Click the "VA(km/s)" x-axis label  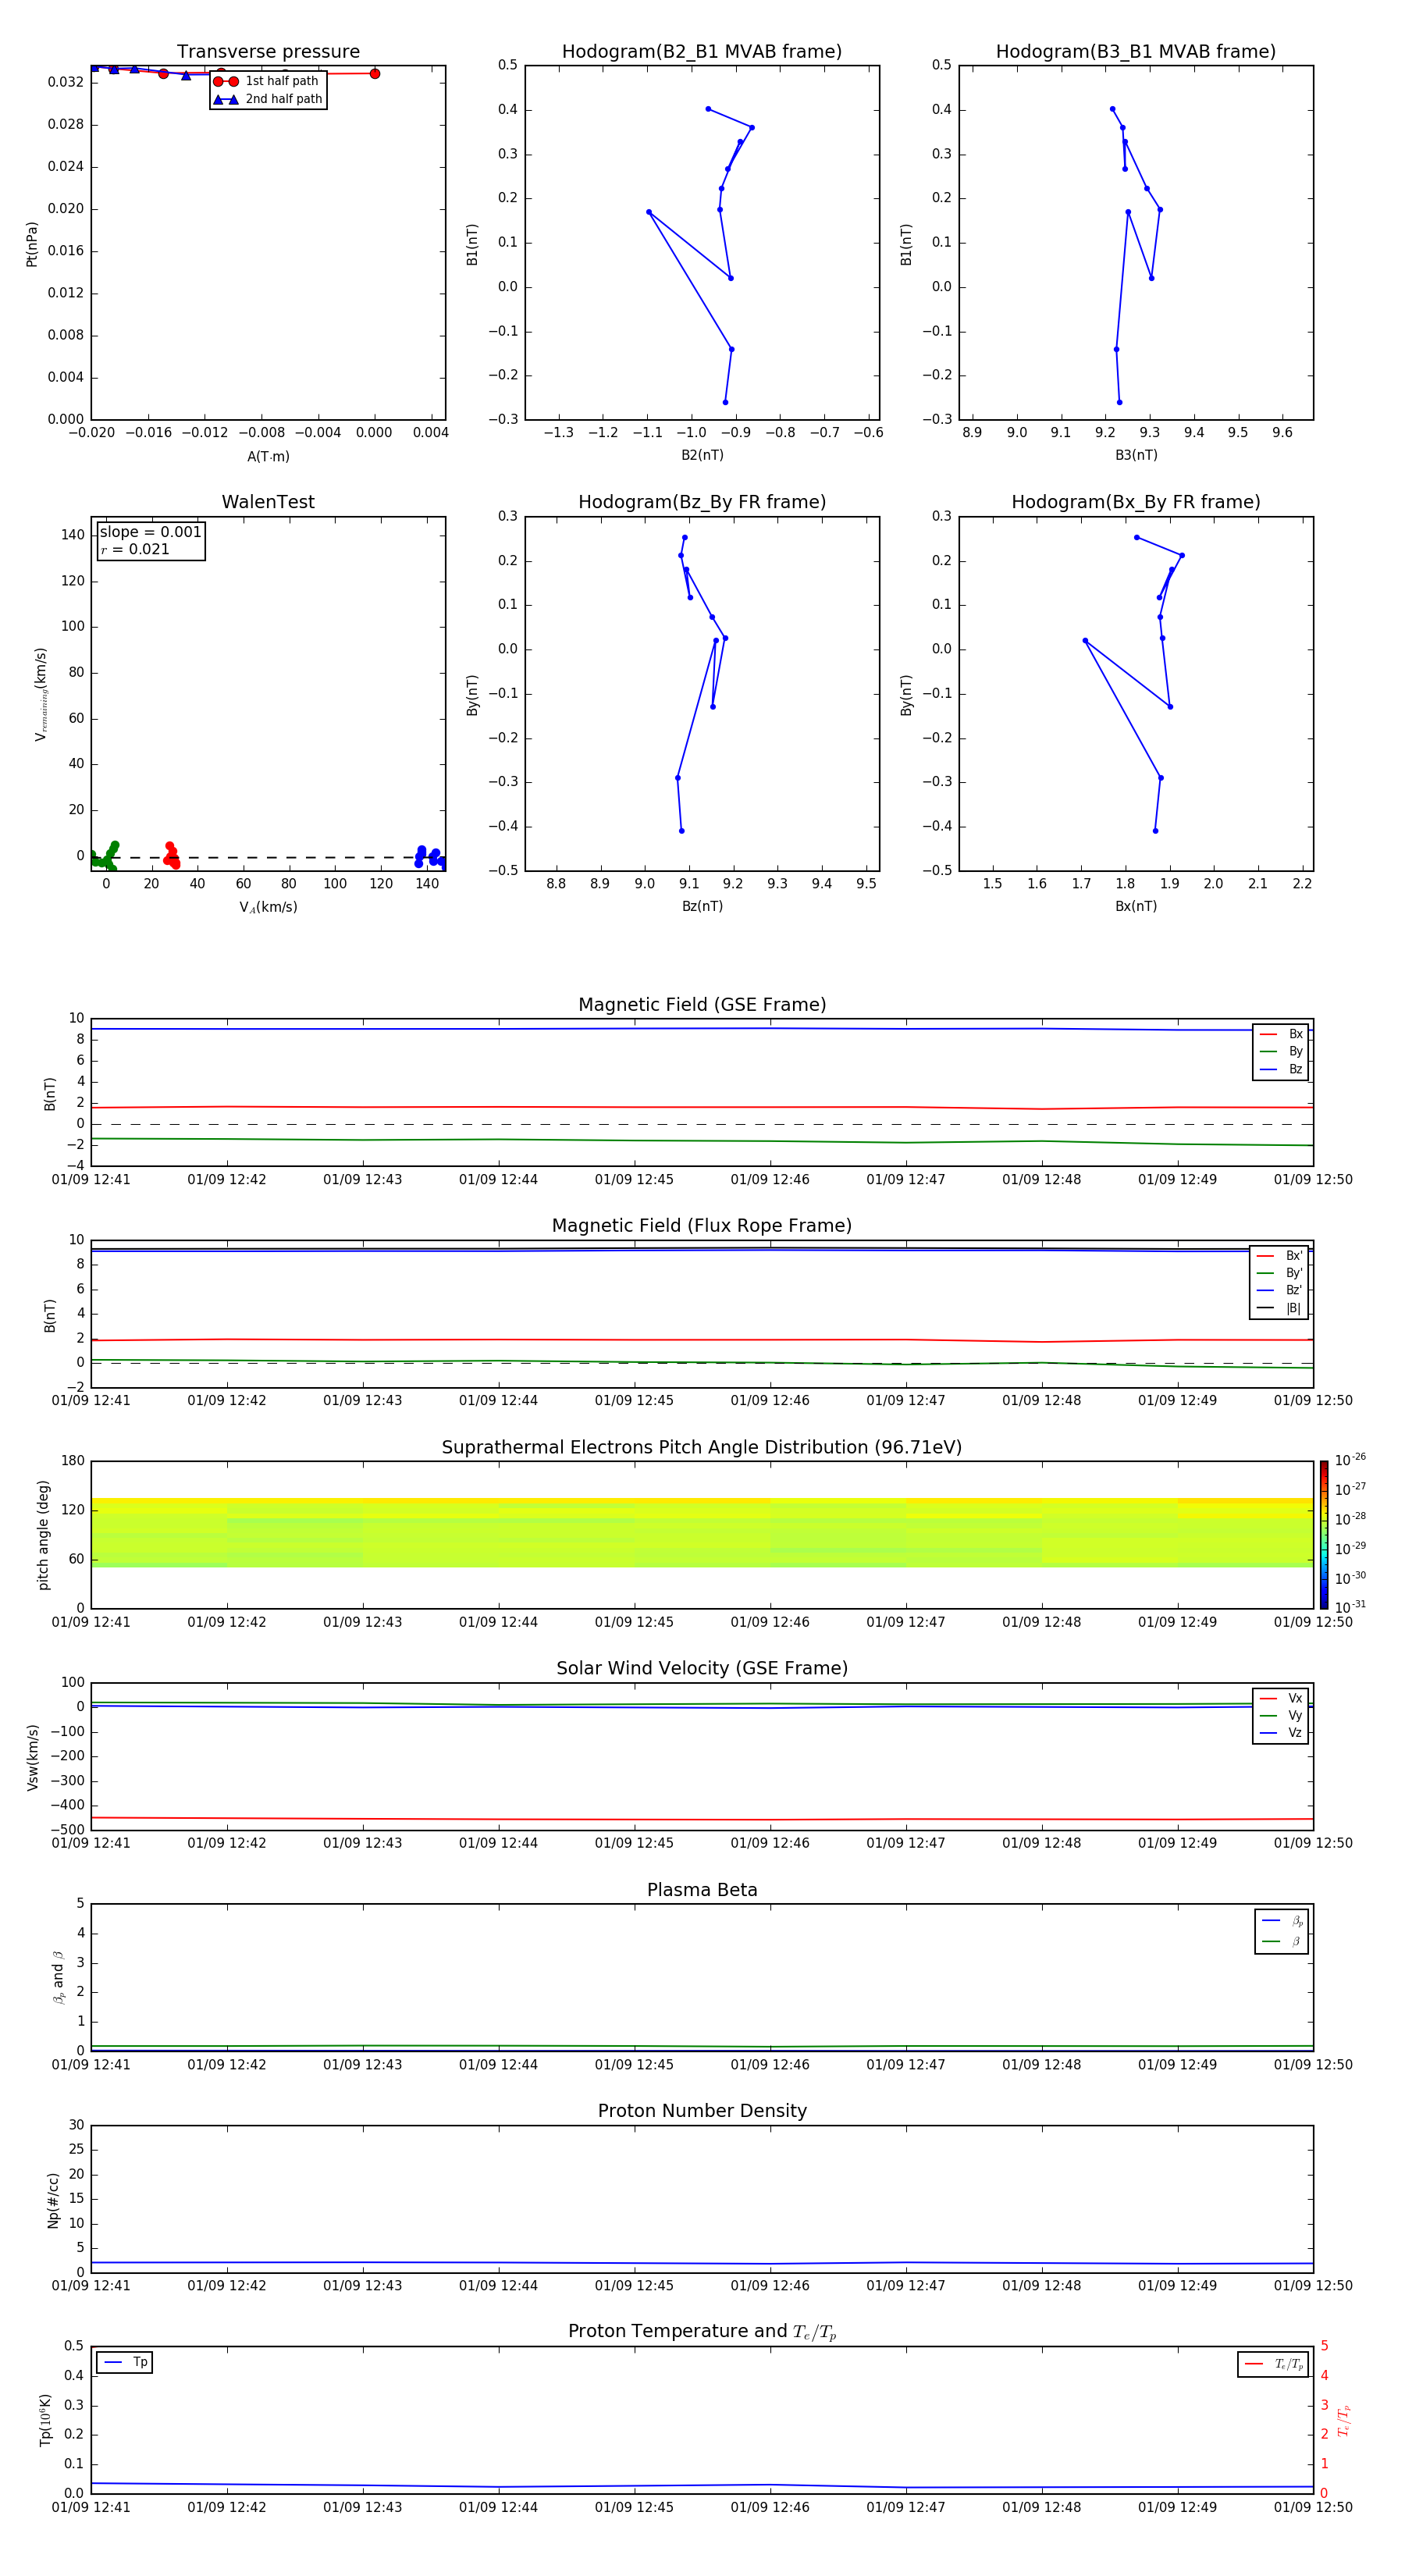point(268,907)
